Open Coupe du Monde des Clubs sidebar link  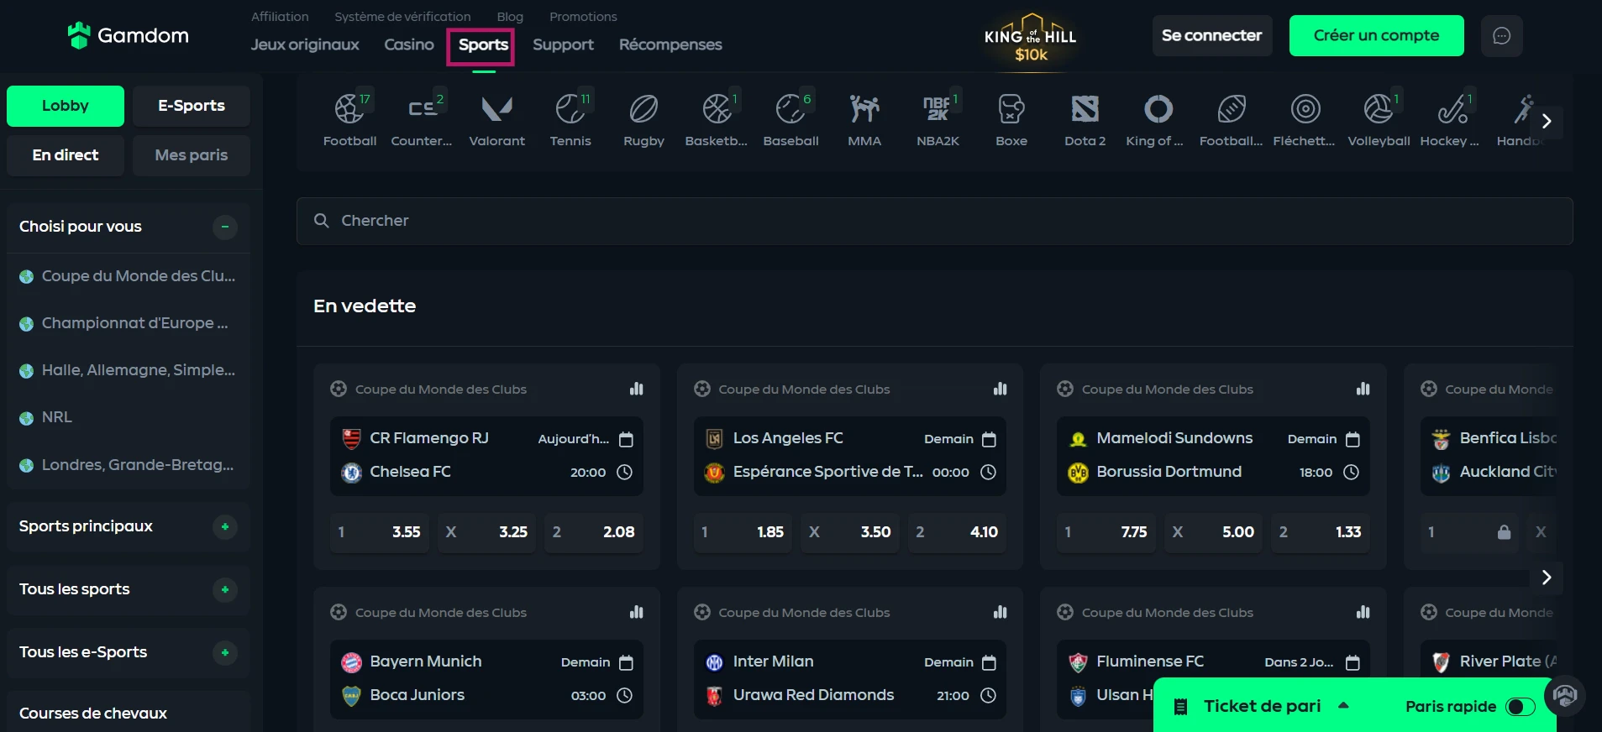(x=129, y=276)
